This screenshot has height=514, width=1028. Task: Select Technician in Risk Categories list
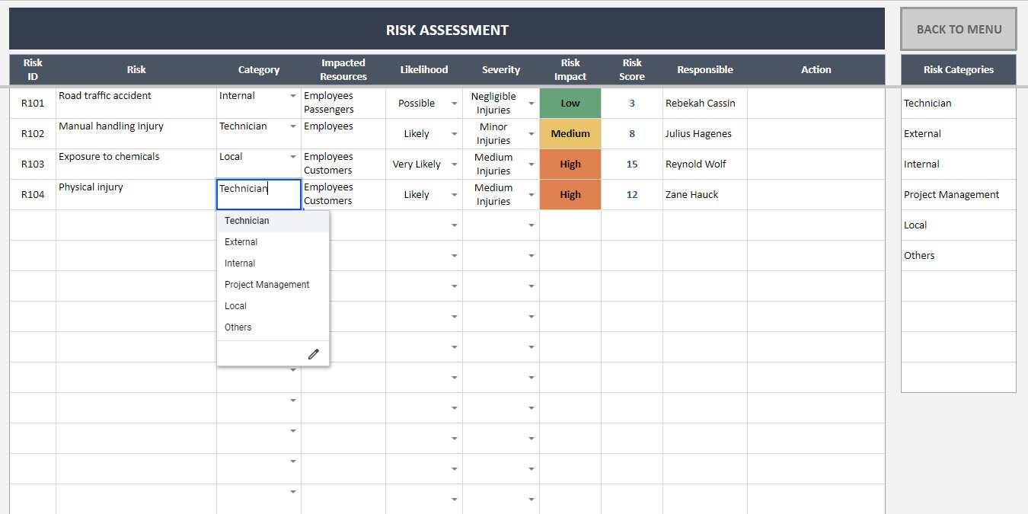[959, 104]
